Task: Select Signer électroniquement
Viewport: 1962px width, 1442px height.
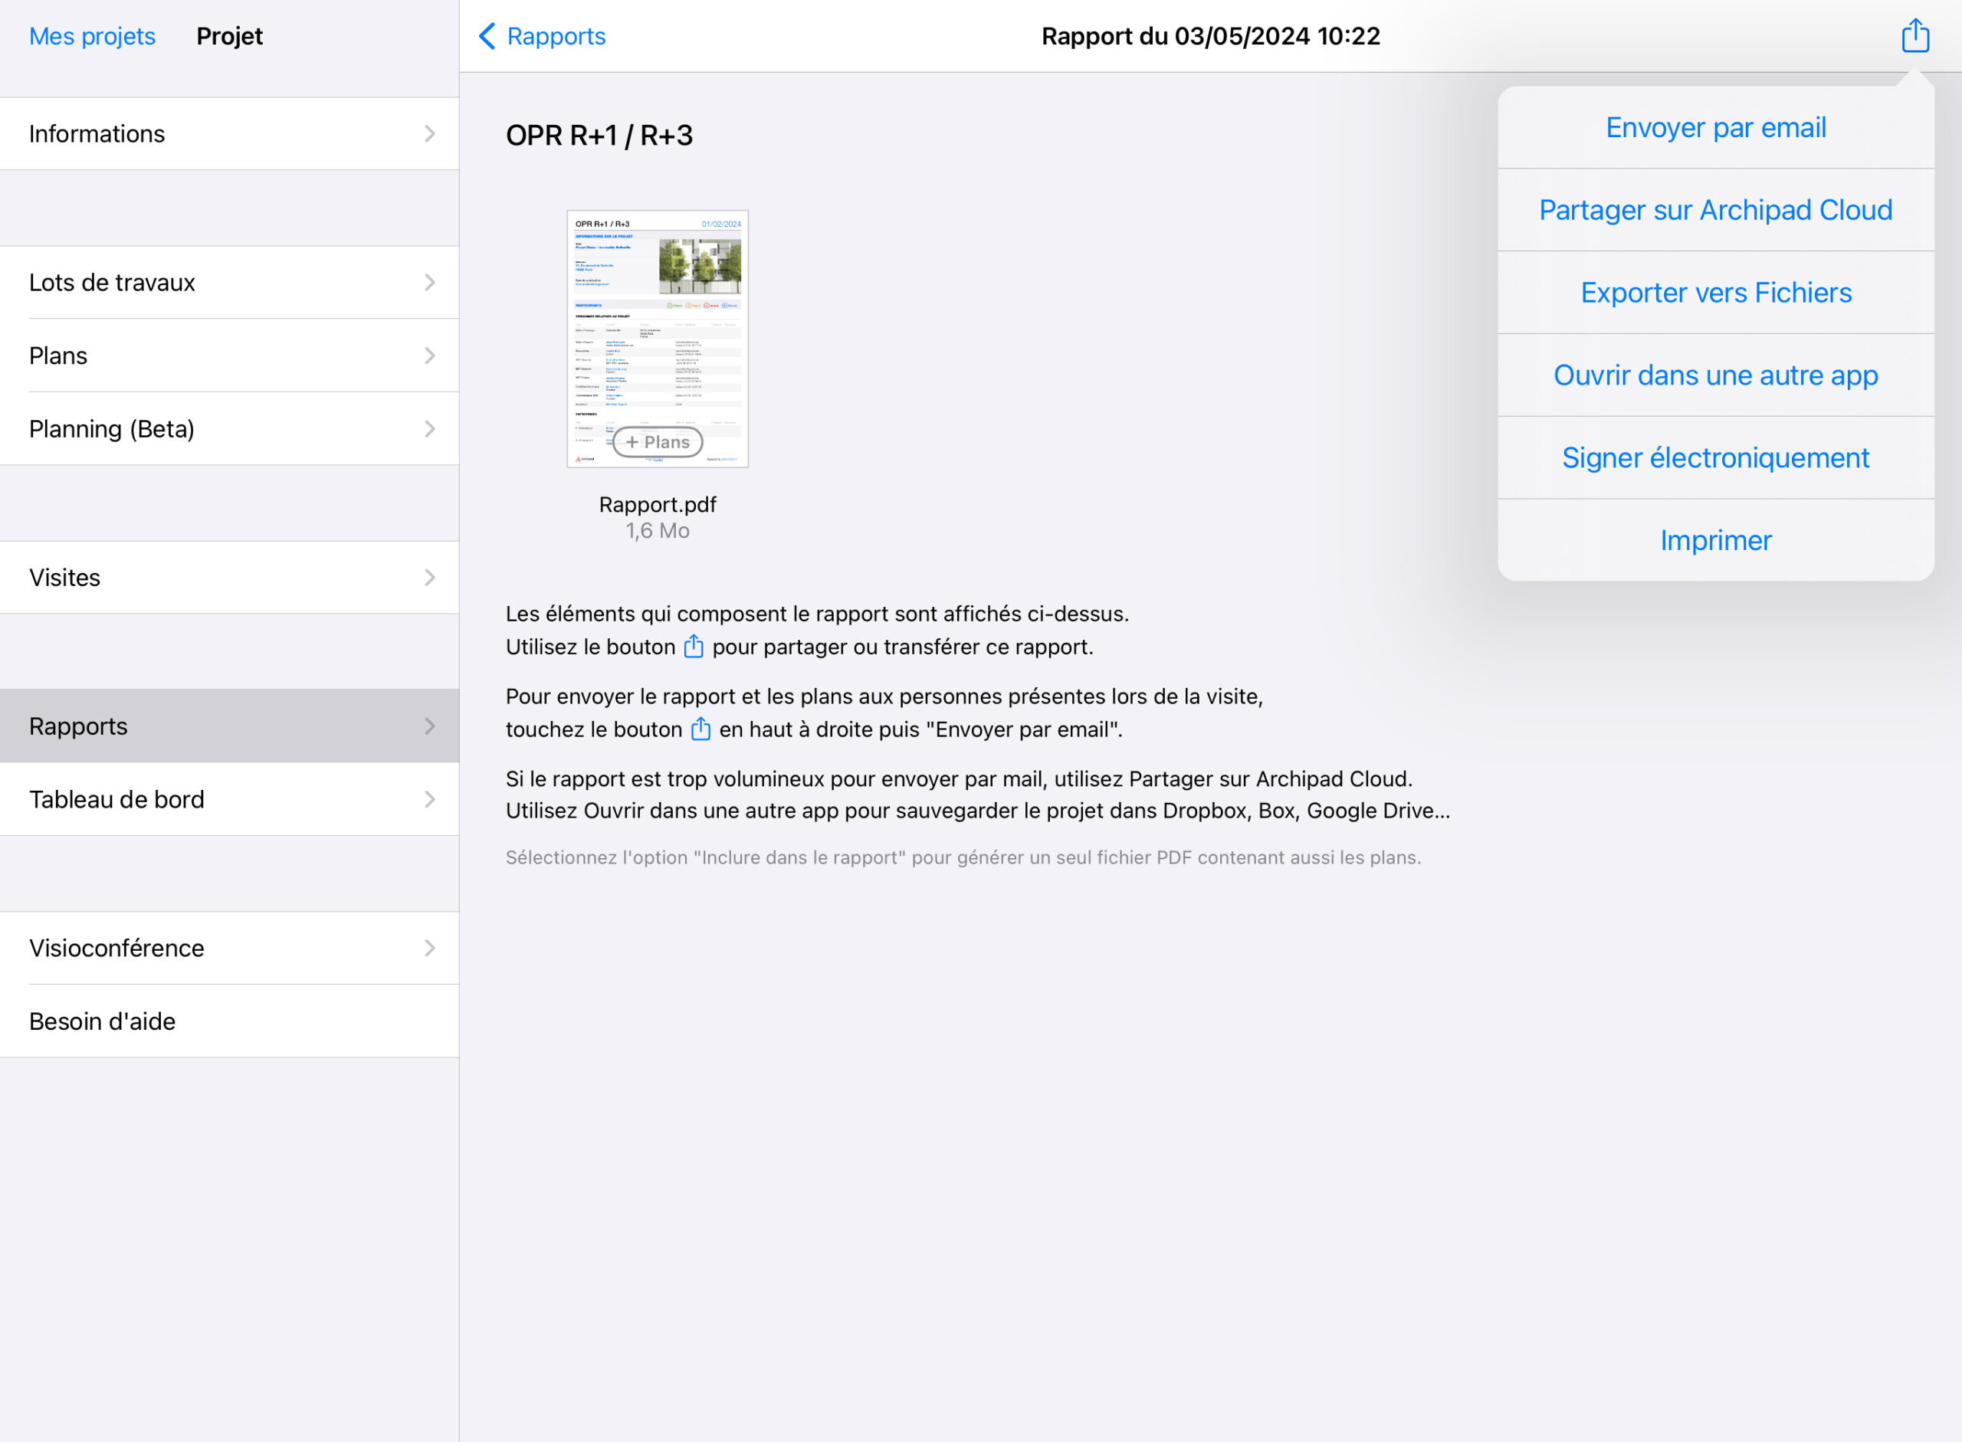Action: 1716,457
